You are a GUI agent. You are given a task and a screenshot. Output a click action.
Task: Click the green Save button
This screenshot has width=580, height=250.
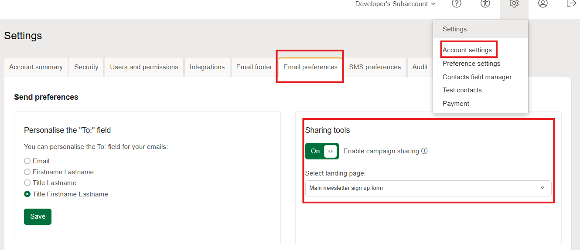click(38, 216)
